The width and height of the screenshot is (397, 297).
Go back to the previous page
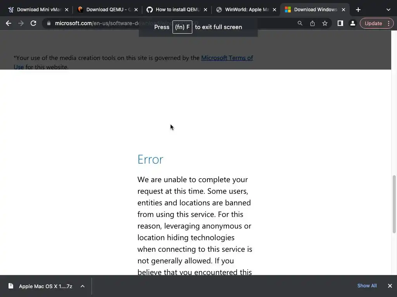(x=9, y=23)
